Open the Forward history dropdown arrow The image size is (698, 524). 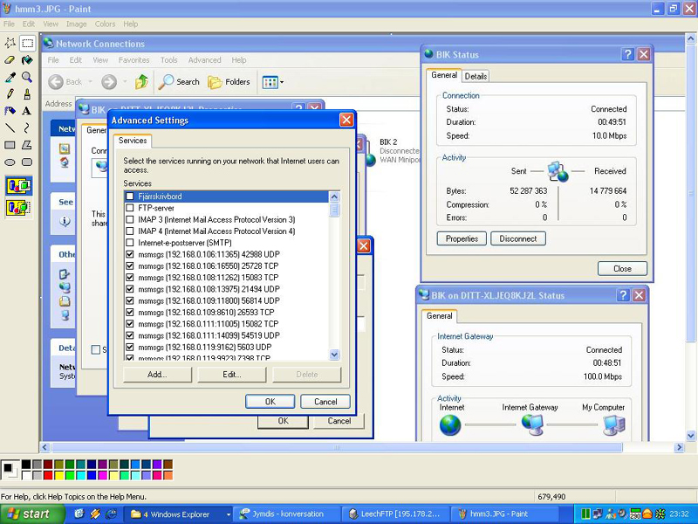(125, 81)
